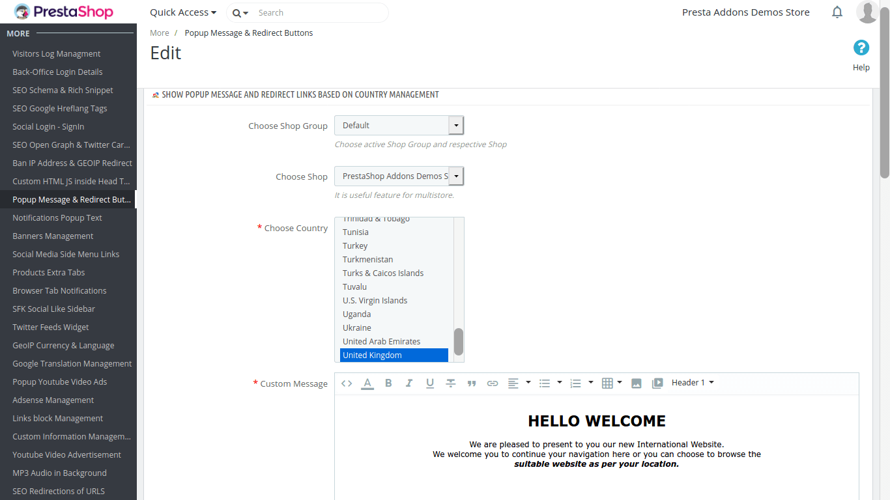Toggle bold formatting in the editor
890x500 pixels.
point(388,383)
